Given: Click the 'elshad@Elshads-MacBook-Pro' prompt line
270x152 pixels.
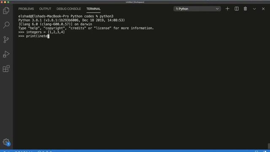Looking at the screenshot, I should (x=66, y=16).
